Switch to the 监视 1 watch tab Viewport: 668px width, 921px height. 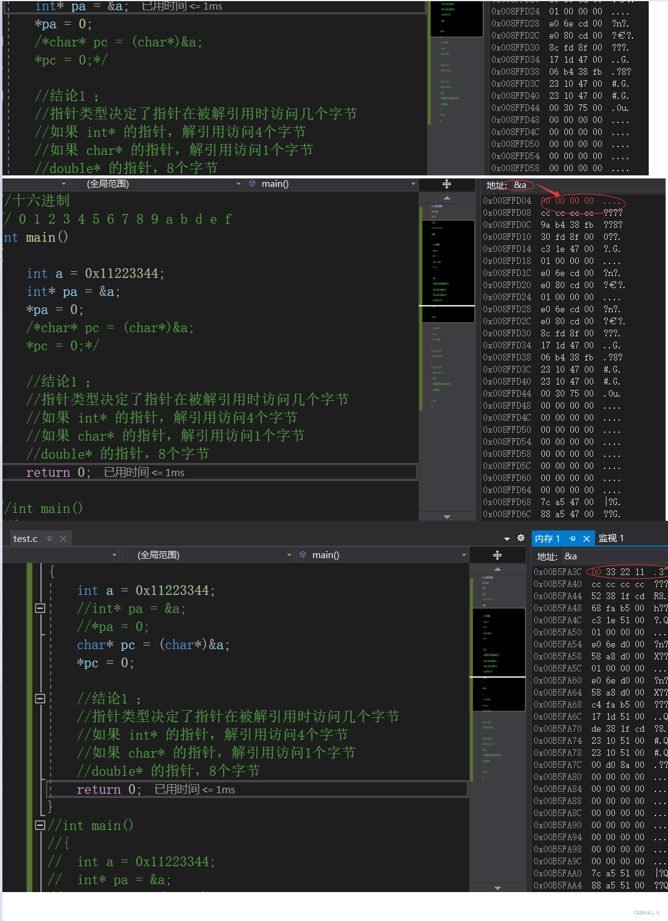point(611,538)
